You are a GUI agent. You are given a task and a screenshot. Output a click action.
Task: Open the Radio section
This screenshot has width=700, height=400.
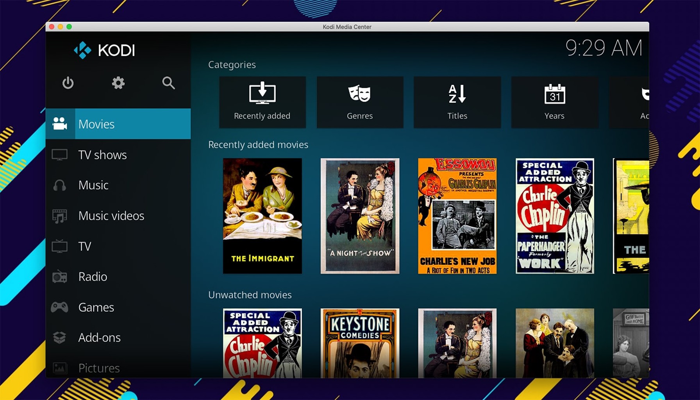pyautogui.click(x=93, y=277)
